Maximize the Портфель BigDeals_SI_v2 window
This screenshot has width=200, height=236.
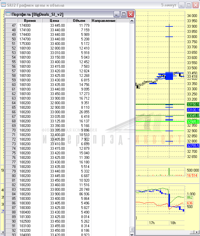[x=124, y=14]
